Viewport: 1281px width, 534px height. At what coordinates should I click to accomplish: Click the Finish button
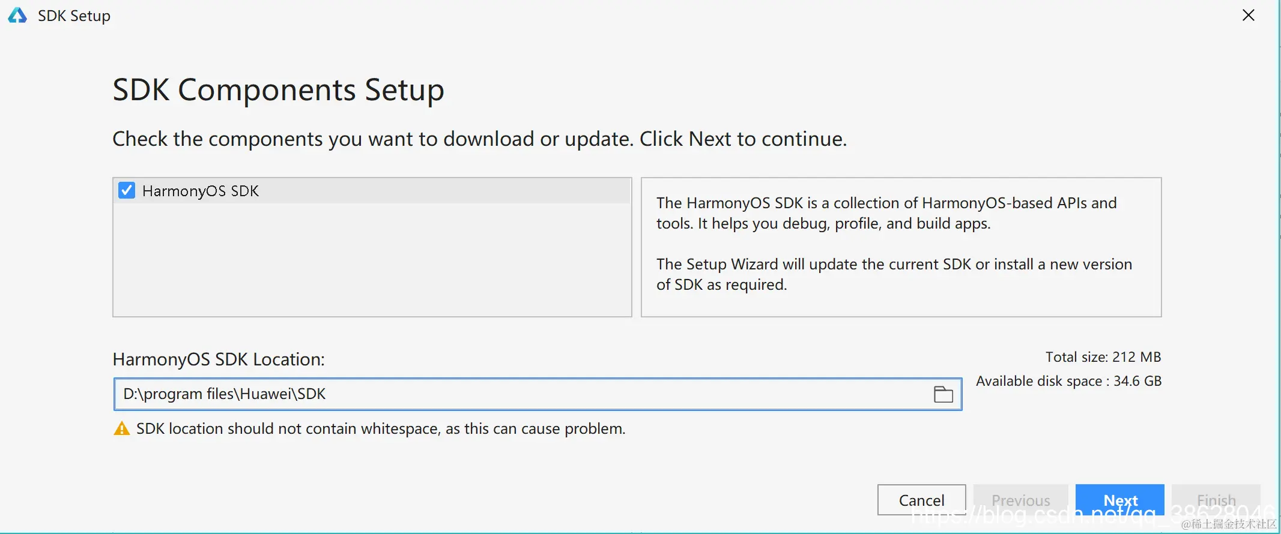[x=1216, y=500]
